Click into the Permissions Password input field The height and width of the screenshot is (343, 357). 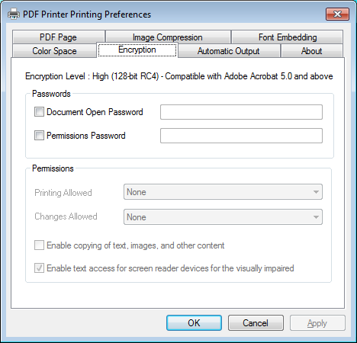pos(241,136)
